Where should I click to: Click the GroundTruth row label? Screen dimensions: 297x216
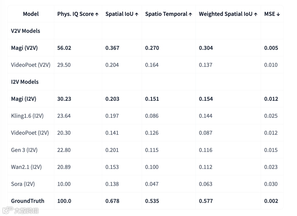coord(28,201)
